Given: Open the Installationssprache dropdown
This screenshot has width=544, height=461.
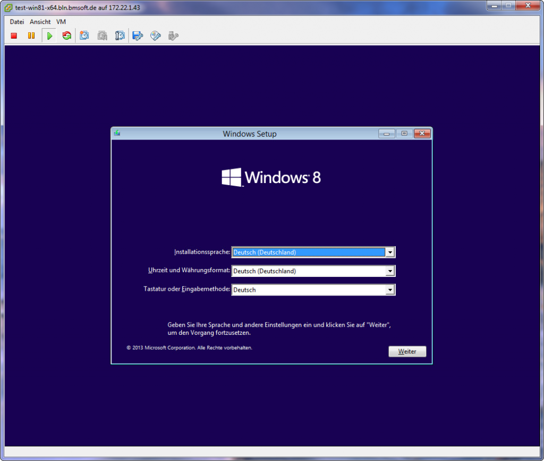Looking at the screenshot, I should tap(390, 252).
